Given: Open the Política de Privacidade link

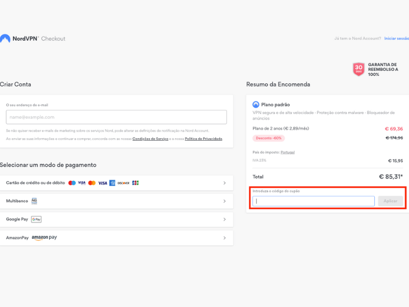Looking at the screenshot, I should click(203, 139).
